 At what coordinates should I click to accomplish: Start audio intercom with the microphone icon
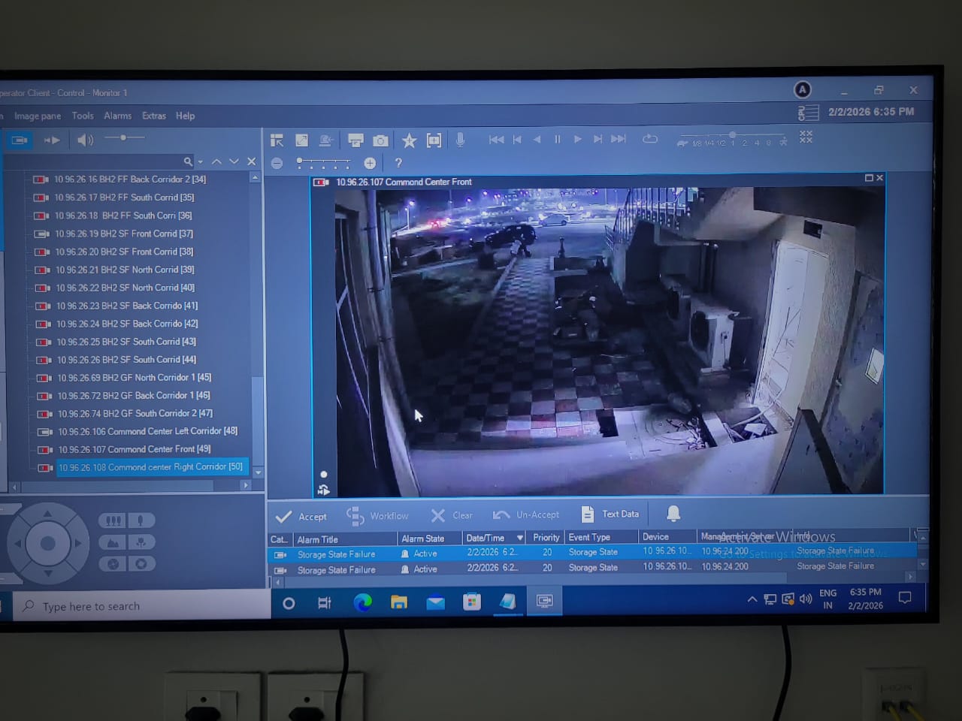[x=461, y=139]
